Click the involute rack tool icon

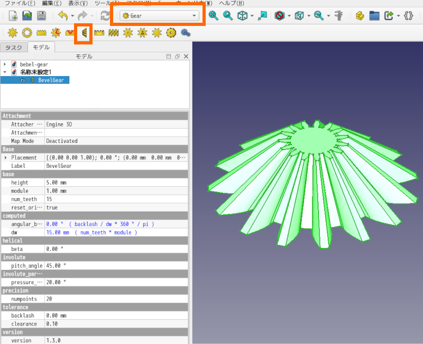click(41, 33)
